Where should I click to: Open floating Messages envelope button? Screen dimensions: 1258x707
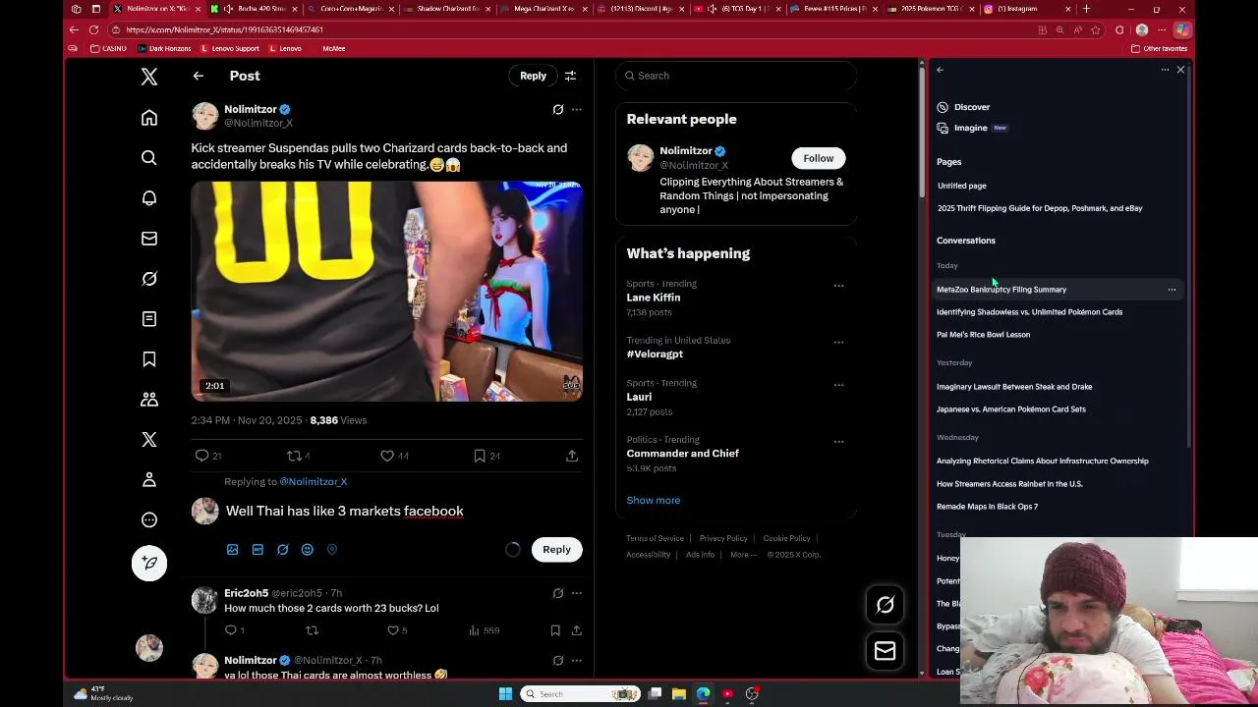[885, 650]
